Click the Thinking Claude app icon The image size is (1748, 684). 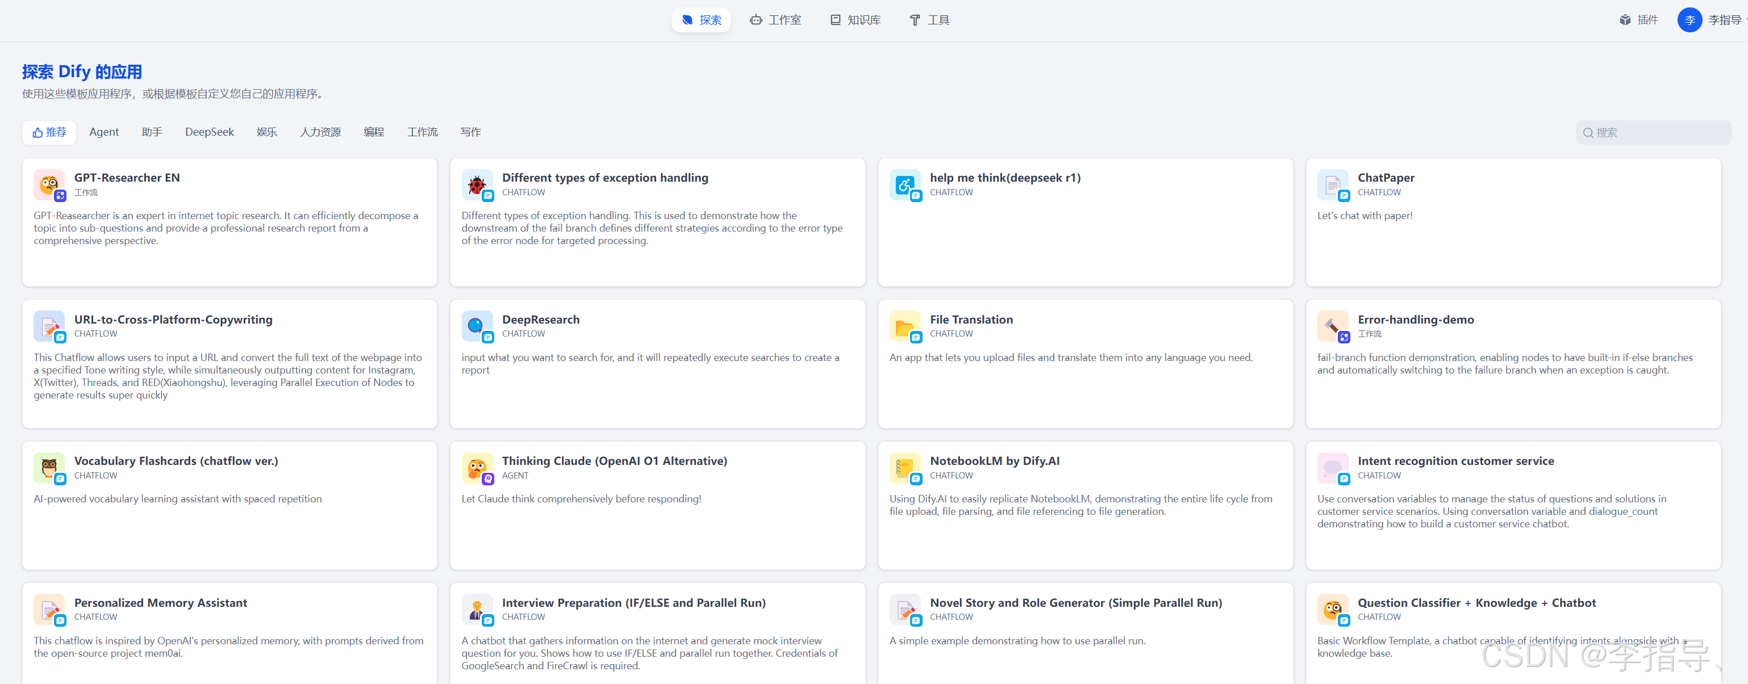click(x=477, y=468)
